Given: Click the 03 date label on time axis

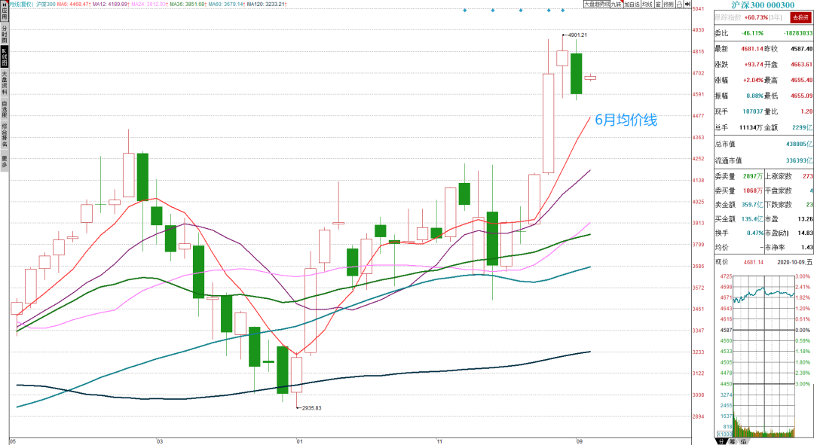Looking at the screenshot, I should click(160, 441).
